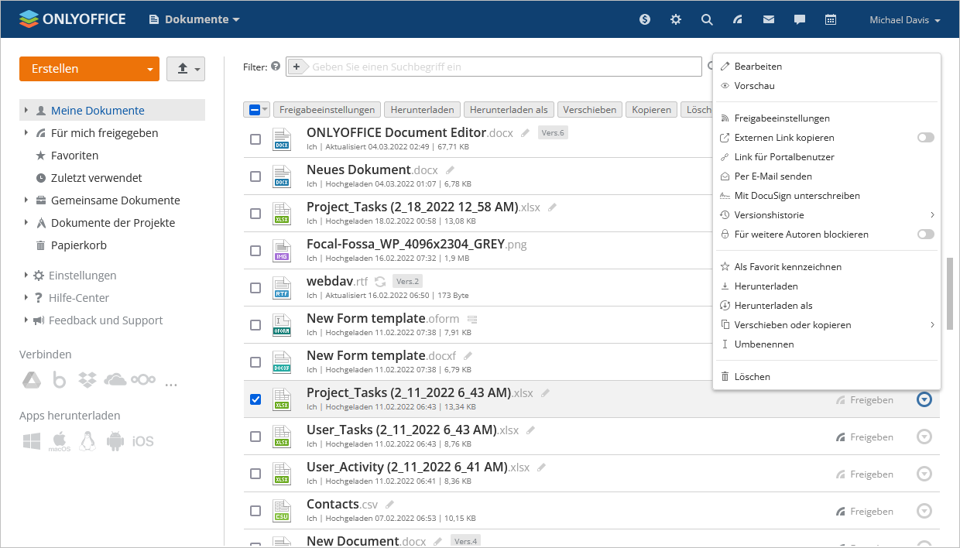Check the Neues Dokument.docx checkbox

point(255,176)
